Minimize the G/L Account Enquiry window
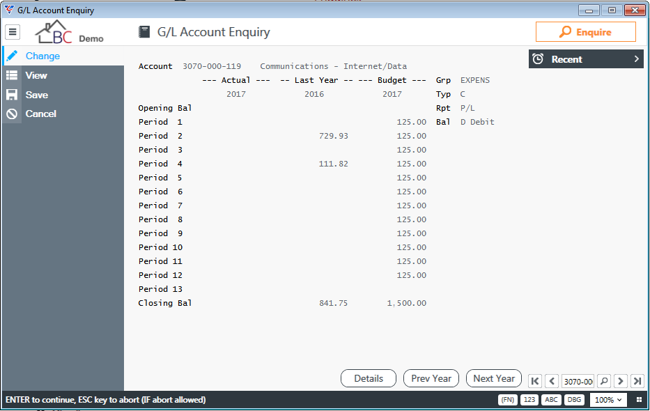This screenshot has width=650, height=411. pyautogui.click(x=589, y=10)
